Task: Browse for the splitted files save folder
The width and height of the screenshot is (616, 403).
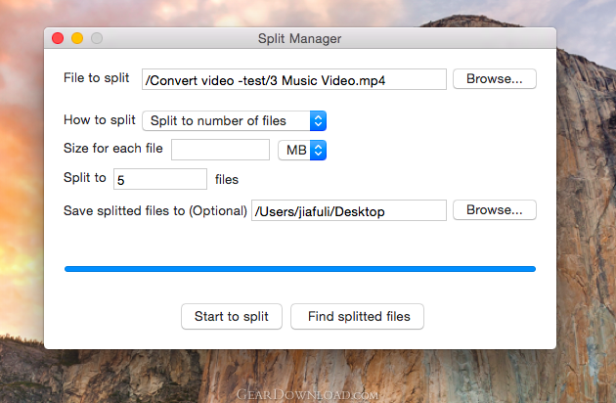Action: click(494, 210)
